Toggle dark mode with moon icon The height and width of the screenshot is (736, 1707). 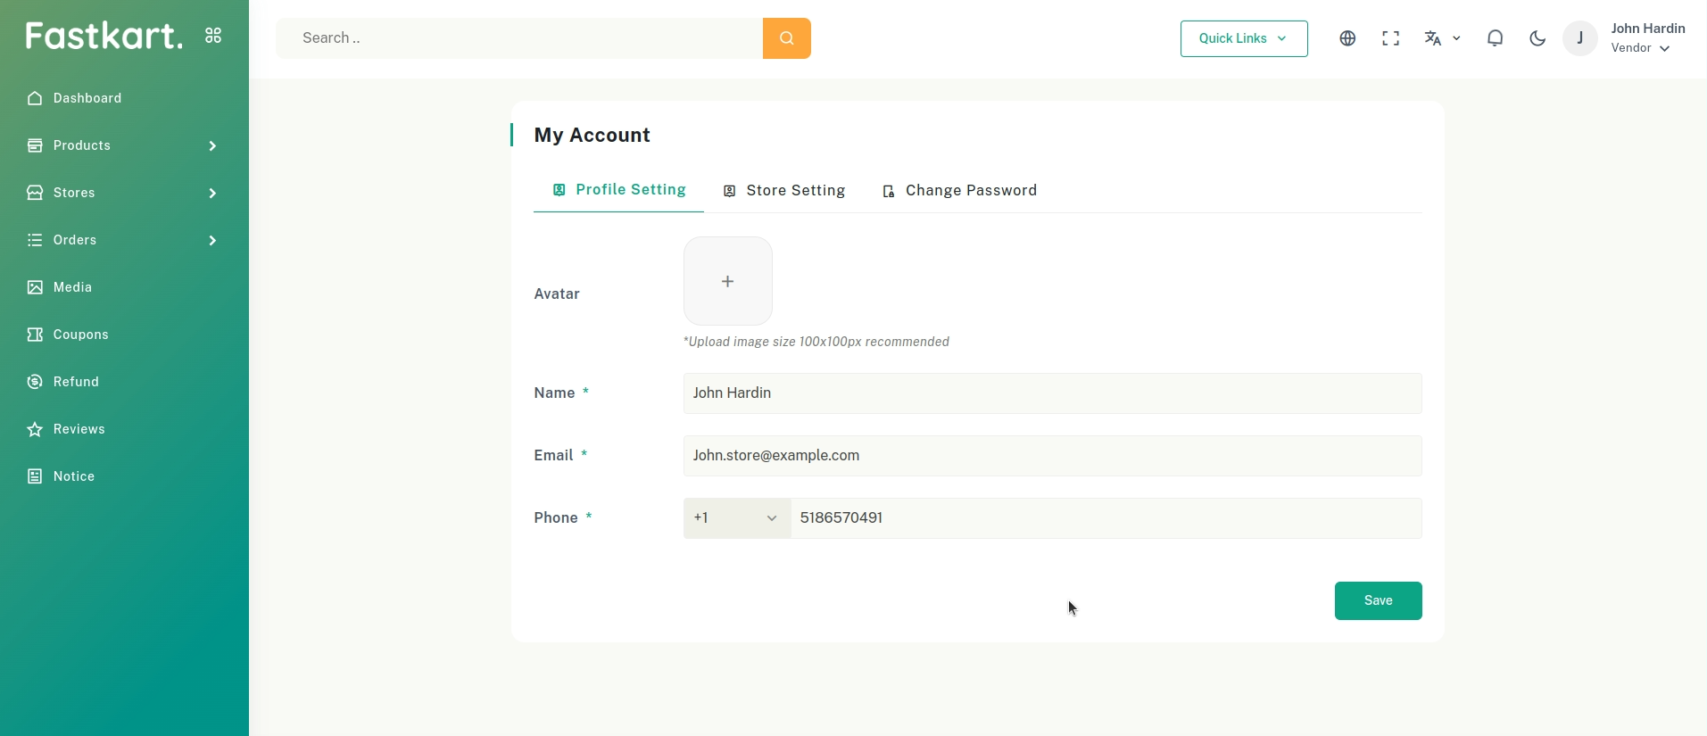[x=1537, y=38]
